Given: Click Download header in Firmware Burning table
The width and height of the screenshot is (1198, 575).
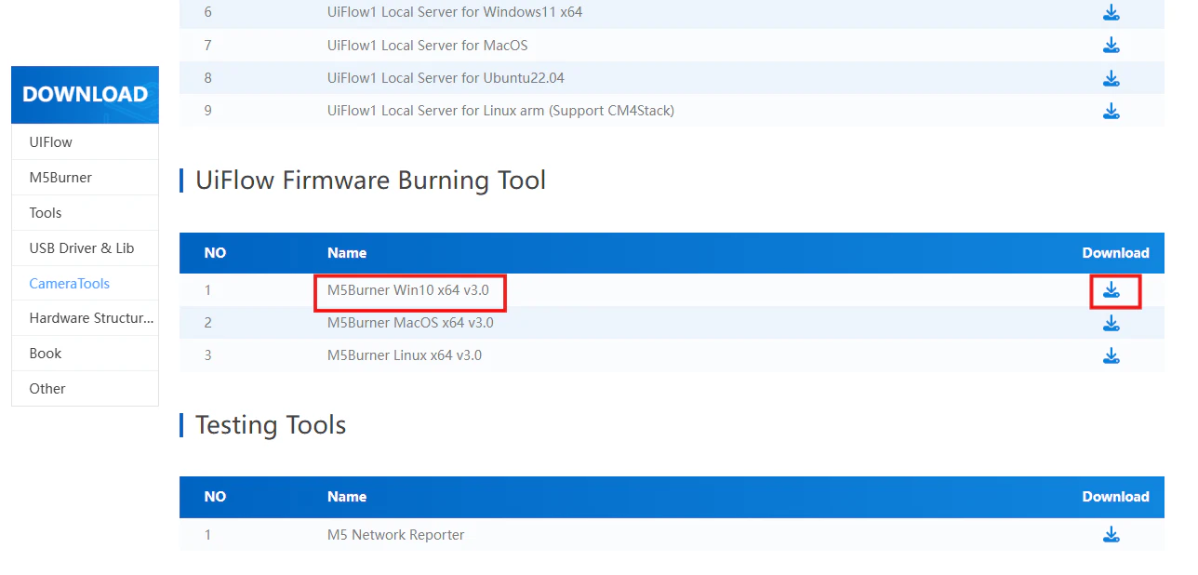Looking at the screenshot, I should [x=1115, y=253].
